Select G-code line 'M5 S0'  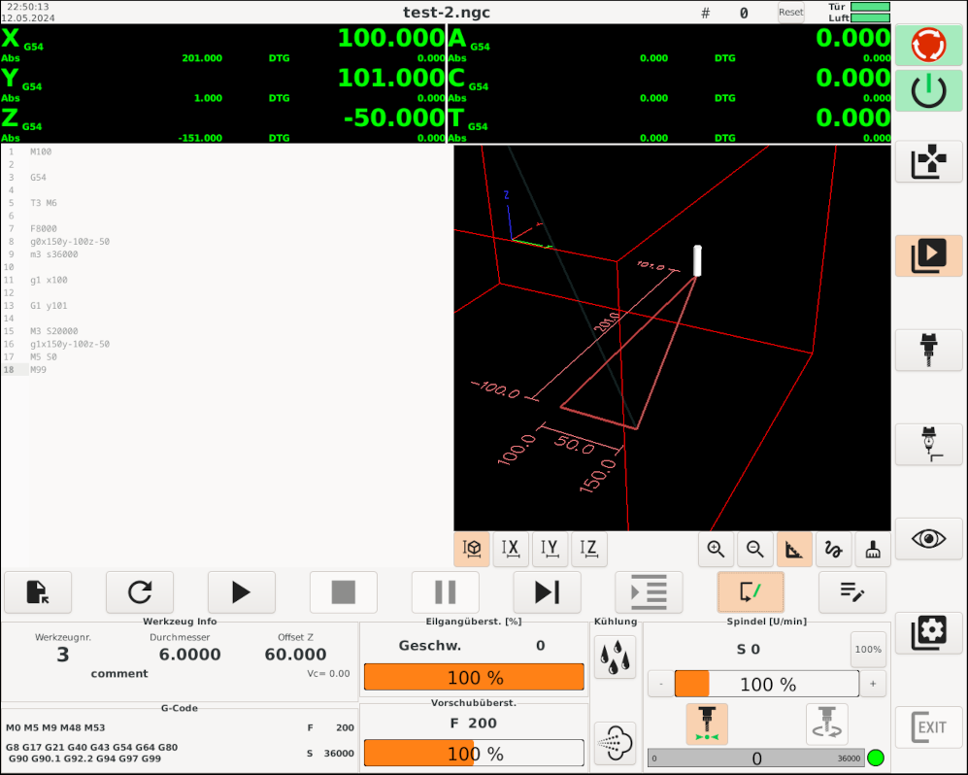tap(44, 356)
